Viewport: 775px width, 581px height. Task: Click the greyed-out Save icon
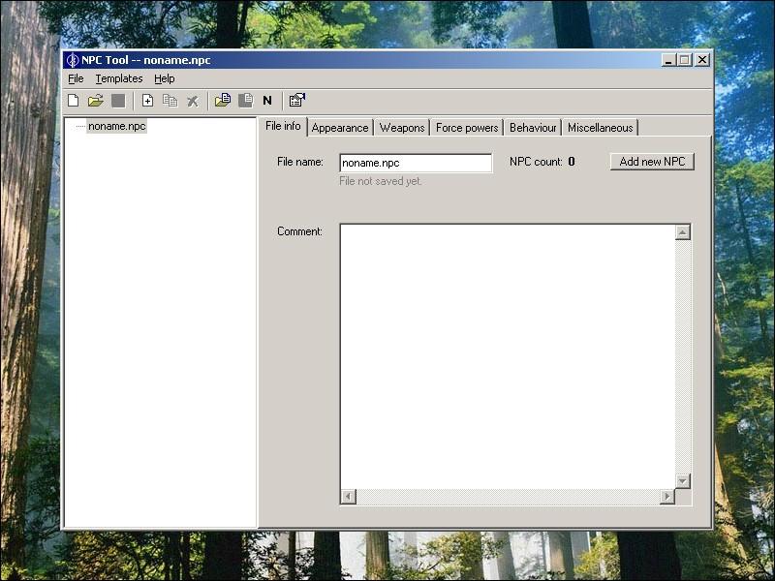coord(117,101)
